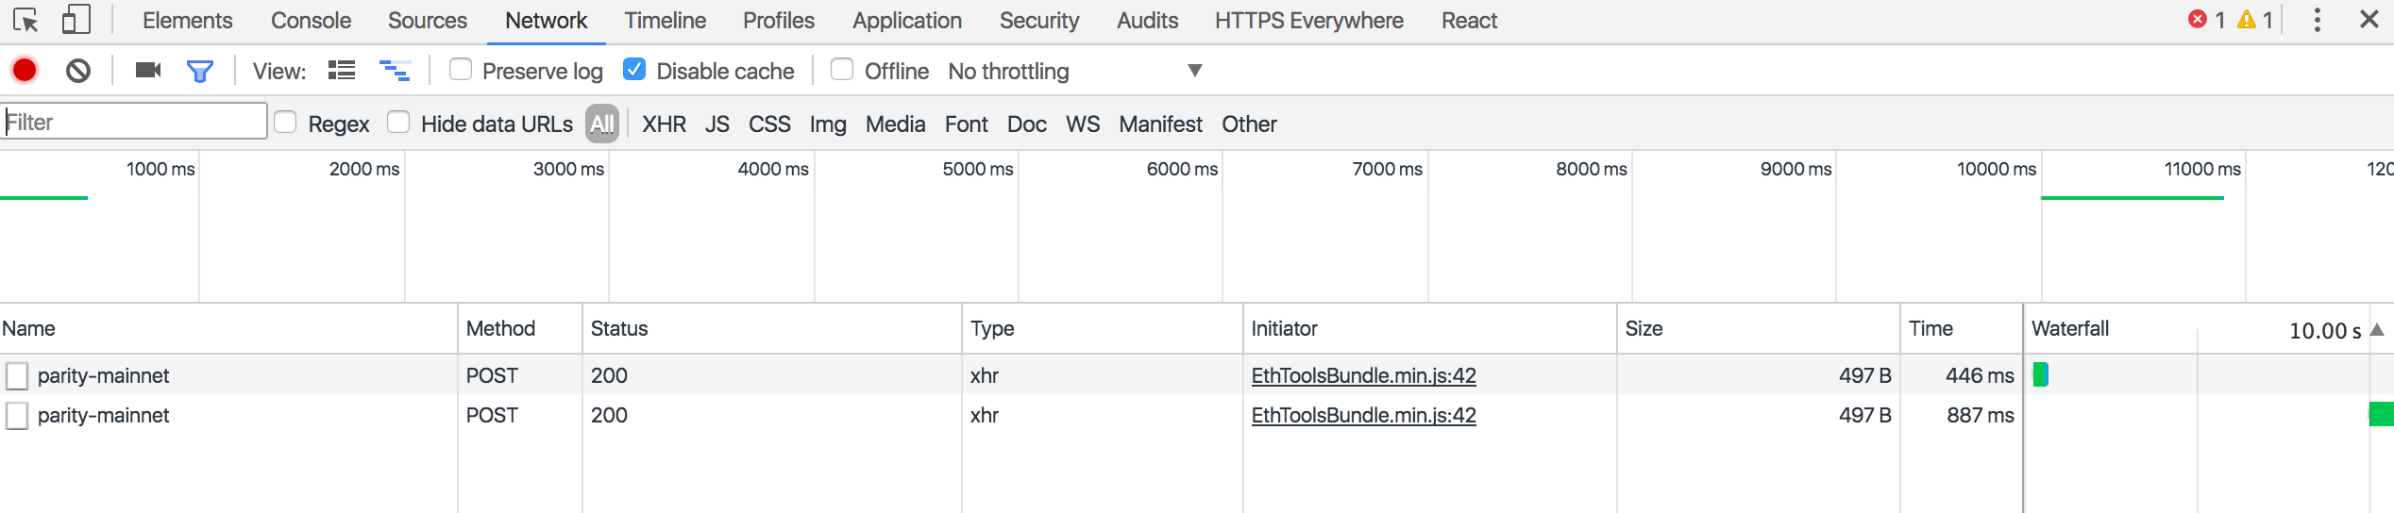Toggle the overview waterfall view icon
The height and width of the screenshot is (513, 2394).
[395, 71]
